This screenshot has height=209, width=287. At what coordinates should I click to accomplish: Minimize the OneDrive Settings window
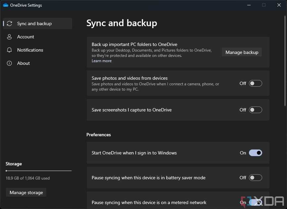tap(249, 5)
